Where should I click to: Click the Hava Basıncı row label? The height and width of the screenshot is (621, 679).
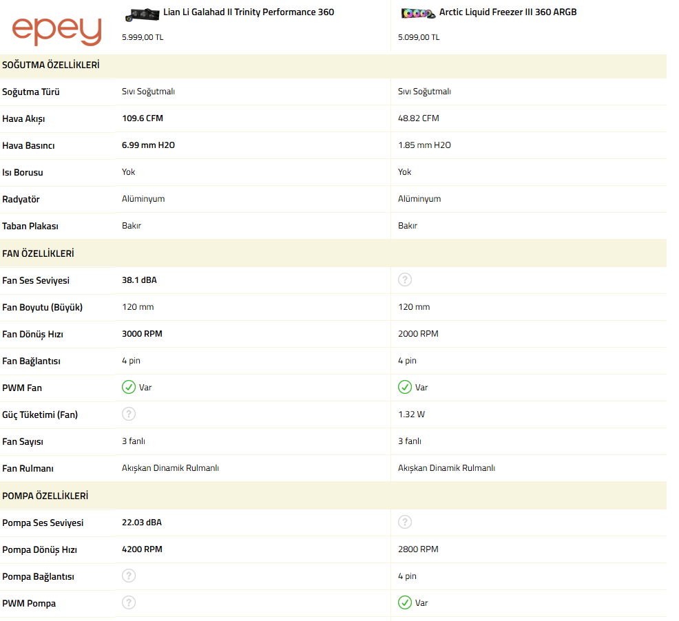28,145
